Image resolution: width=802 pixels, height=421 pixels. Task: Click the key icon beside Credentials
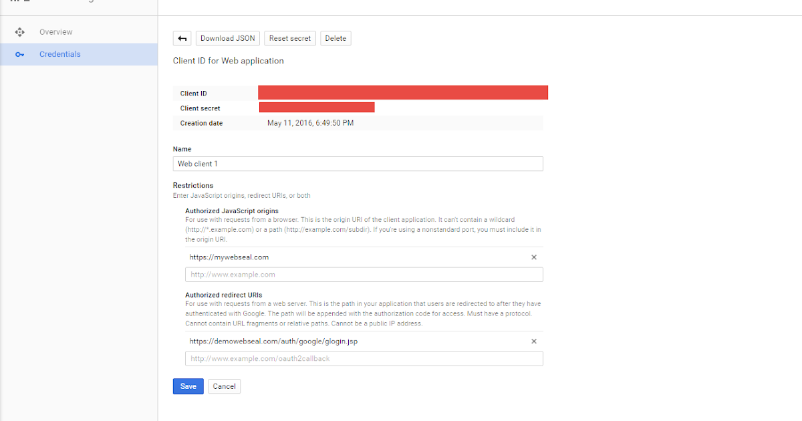(19, 55)
